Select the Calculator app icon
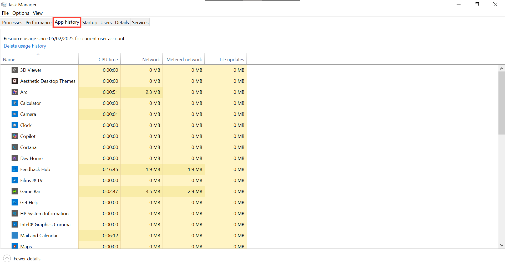505x268 pixels. 15,103
